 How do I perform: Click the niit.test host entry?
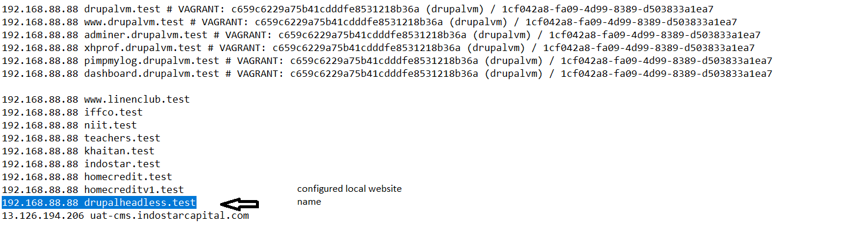pos(69,125)
